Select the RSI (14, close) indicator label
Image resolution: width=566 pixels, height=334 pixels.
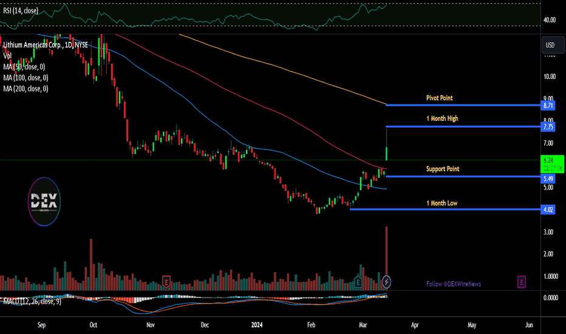[x=21, y=11]
